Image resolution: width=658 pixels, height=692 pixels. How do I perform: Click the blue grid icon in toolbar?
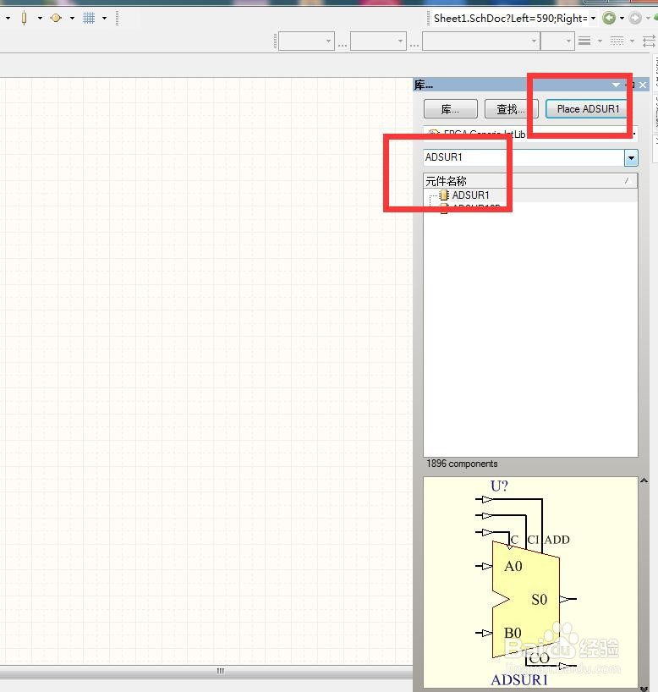pos(89,18)
